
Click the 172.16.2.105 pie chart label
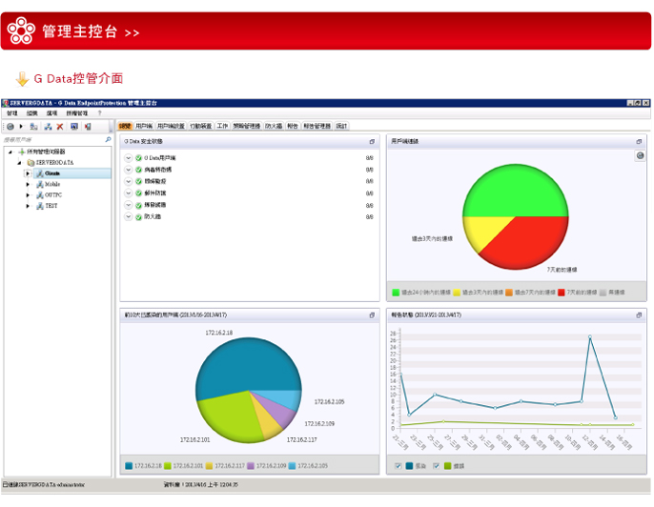pyautogui.click(x=330, y=402)
